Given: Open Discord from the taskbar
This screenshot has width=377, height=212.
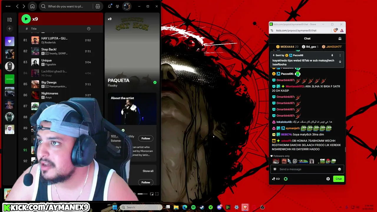Looking at the screenshot, I should point(219,207).
